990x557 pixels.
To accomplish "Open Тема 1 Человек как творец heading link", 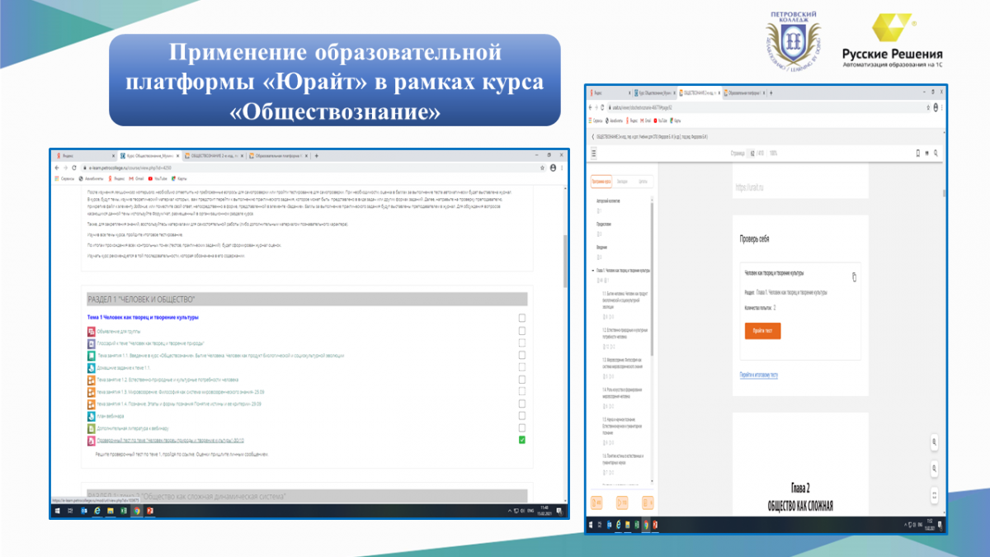I will (x=143, y=318).
